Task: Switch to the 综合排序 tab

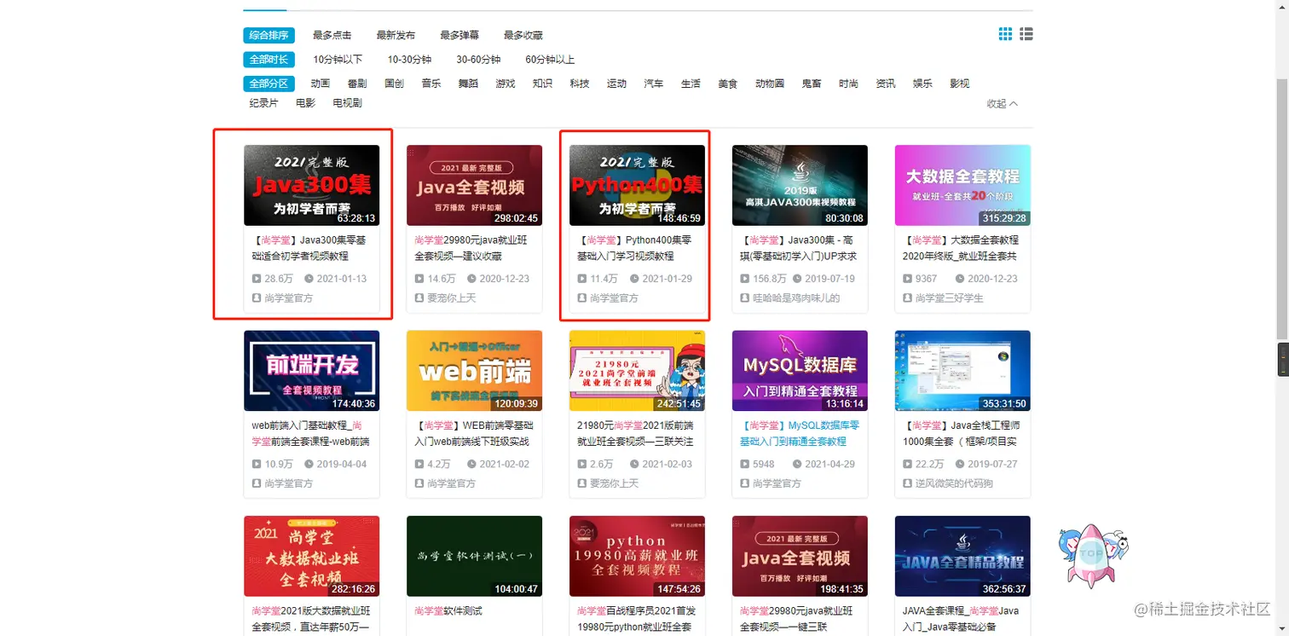Action: 268,35
